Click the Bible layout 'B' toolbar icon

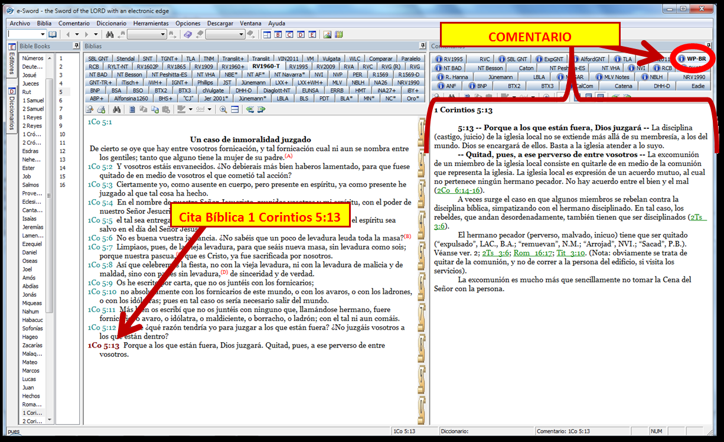(x=278, y=35)
